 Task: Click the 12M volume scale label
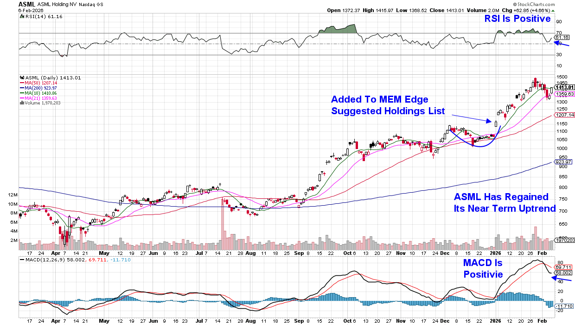point(13,195)
